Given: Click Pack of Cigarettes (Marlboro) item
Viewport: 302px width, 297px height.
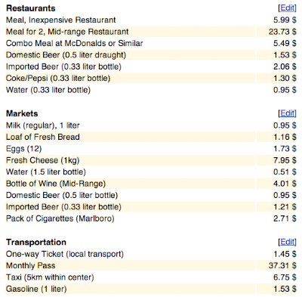Looking at the screenshot, I should [151, 218].
